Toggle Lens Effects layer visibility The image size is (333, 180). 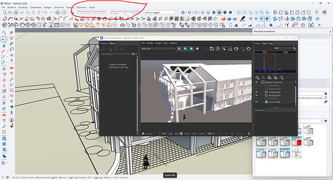257,86
